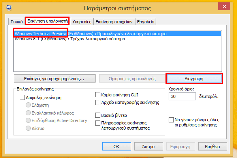Close the Παράμετροι συστήματος window
Screen dimensions: 237x158
(x=224, y=6)
